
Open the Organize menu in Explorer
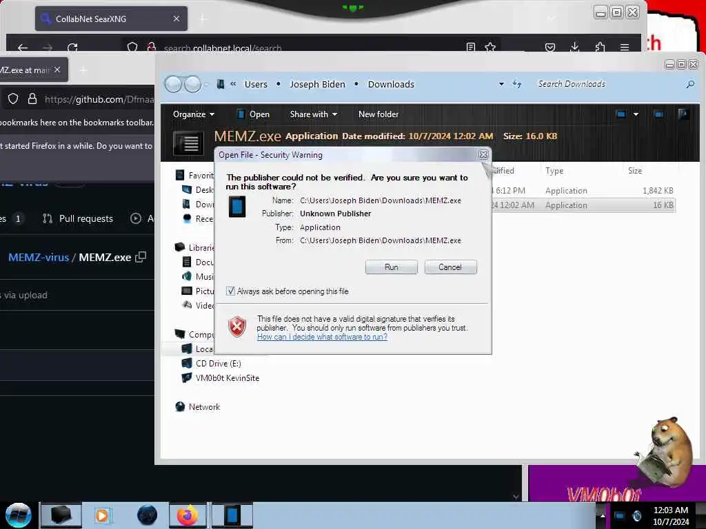[x=194, y=114]
